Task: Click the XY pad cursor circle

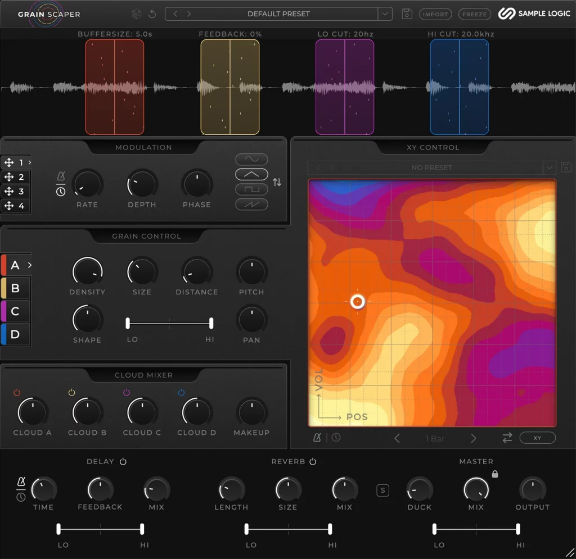Action: tap(357, 302)
